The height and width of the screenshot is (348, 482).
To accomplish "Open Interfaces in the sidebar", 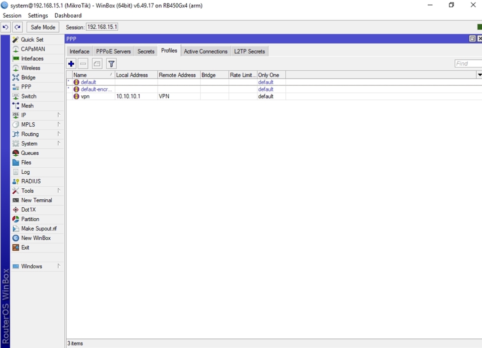I will click(x=37, y=59).
